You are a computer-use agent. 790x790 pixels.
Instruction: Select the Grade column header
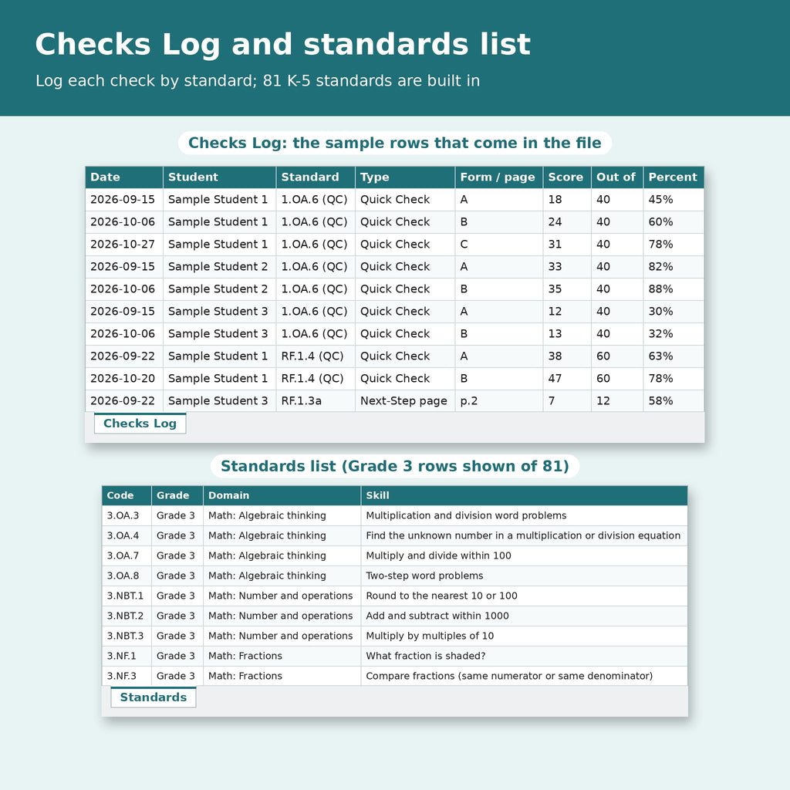(x=177, y=496)
